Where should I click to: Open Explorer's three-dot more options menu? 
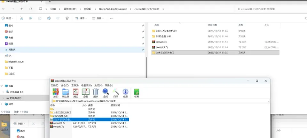(112, 18)
